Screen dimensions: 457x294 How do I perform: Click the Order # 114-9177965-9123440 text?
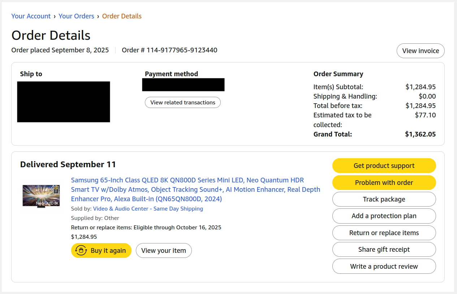pos(169,50)
